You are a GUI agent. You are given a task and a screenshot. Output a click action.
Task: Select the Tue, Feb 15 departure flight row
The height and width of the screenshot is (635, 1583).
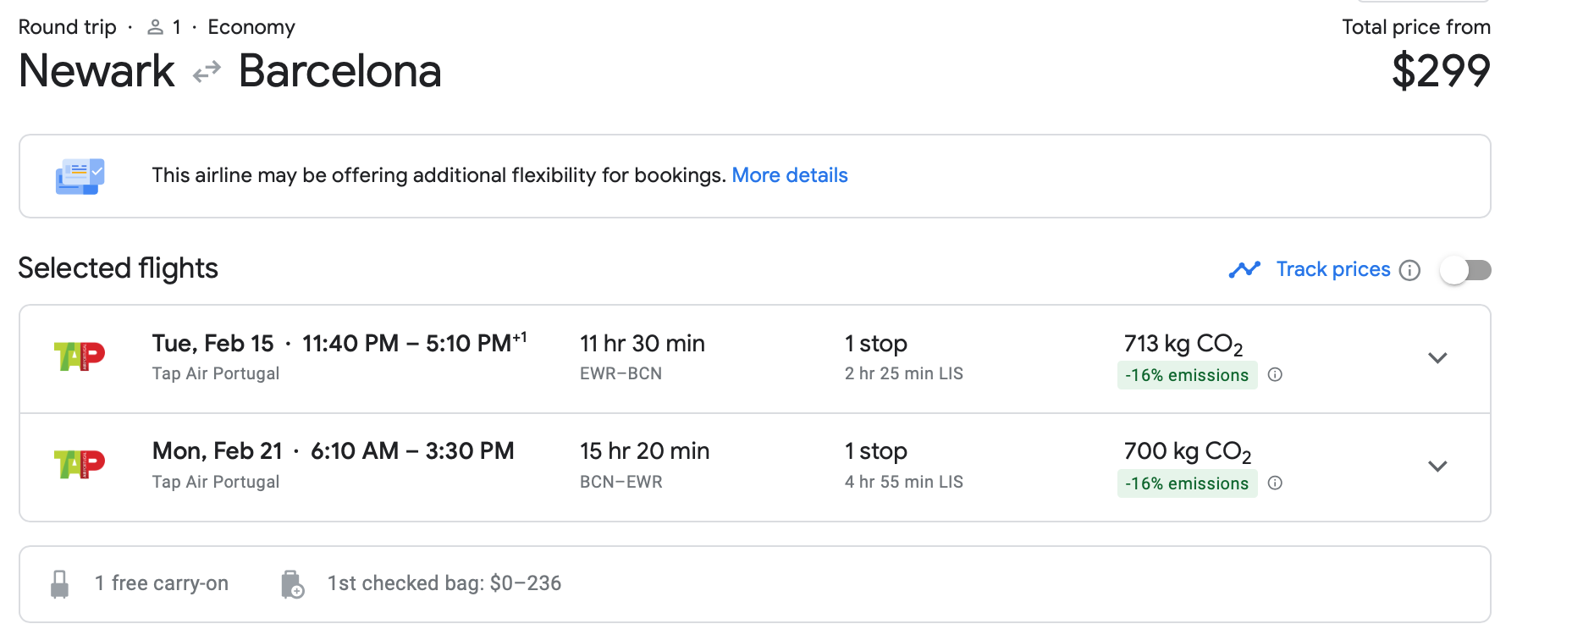[754, 359]
